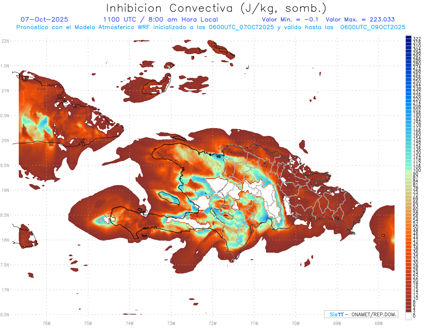The width and height of the screenshot is (425, 328).
Task: Click the '69W' longitude axis label
Action: pyautogui.click(x=337, y=323)
